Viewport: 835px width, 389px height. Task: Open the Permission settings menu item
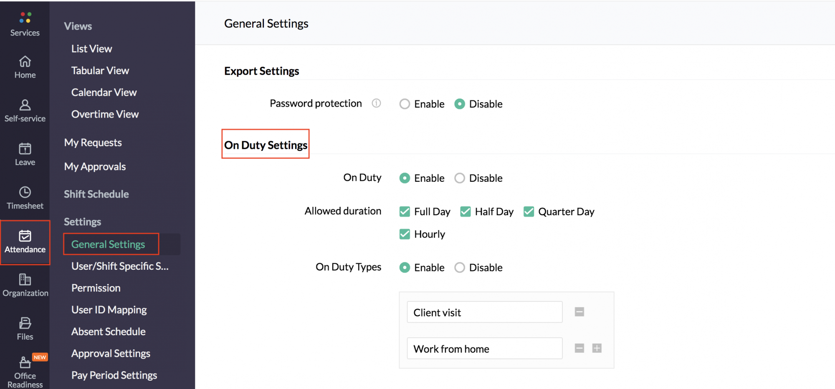point(96,288)
